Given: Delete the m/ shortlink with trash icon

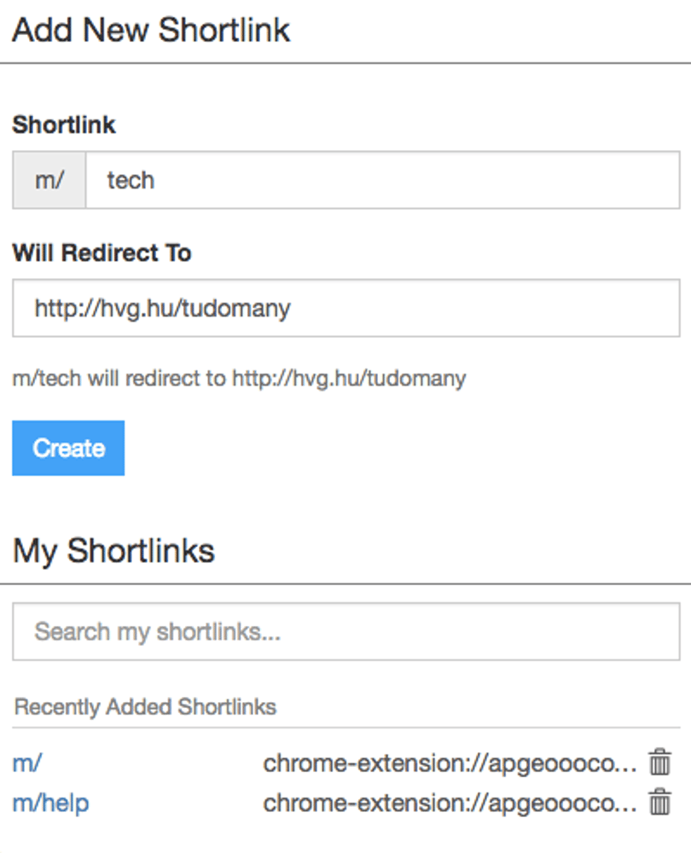Looking at the screenshot, I should pos(659,762).
